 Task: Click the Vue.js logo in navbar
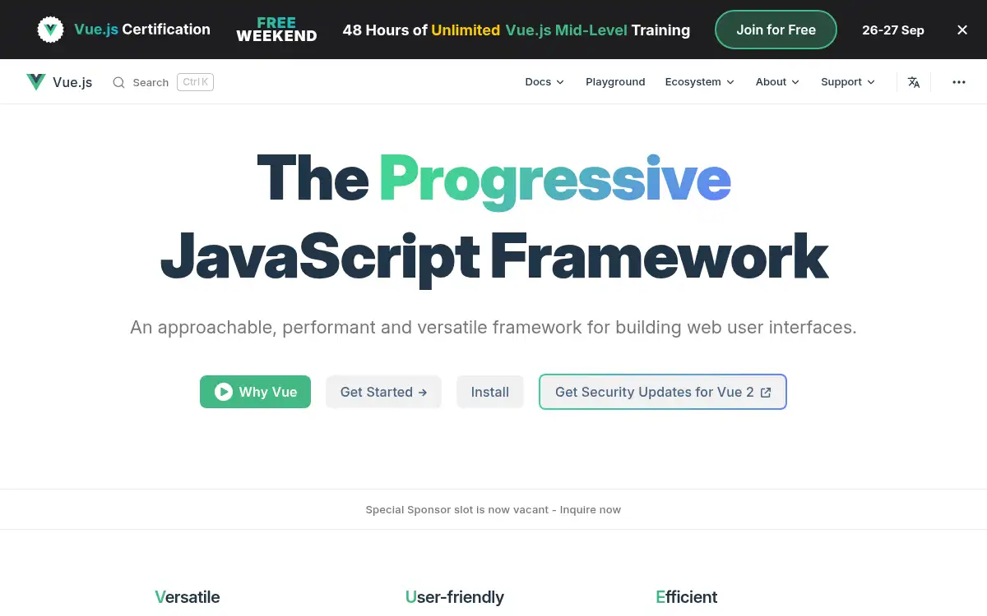tap(36, 82)
